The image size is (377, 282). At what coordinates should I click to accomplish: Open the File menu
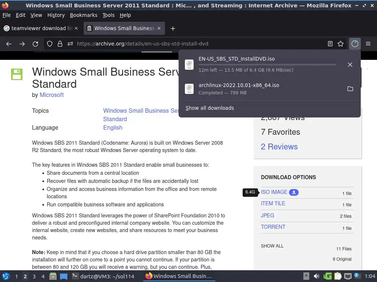click(x=7, y=15)
